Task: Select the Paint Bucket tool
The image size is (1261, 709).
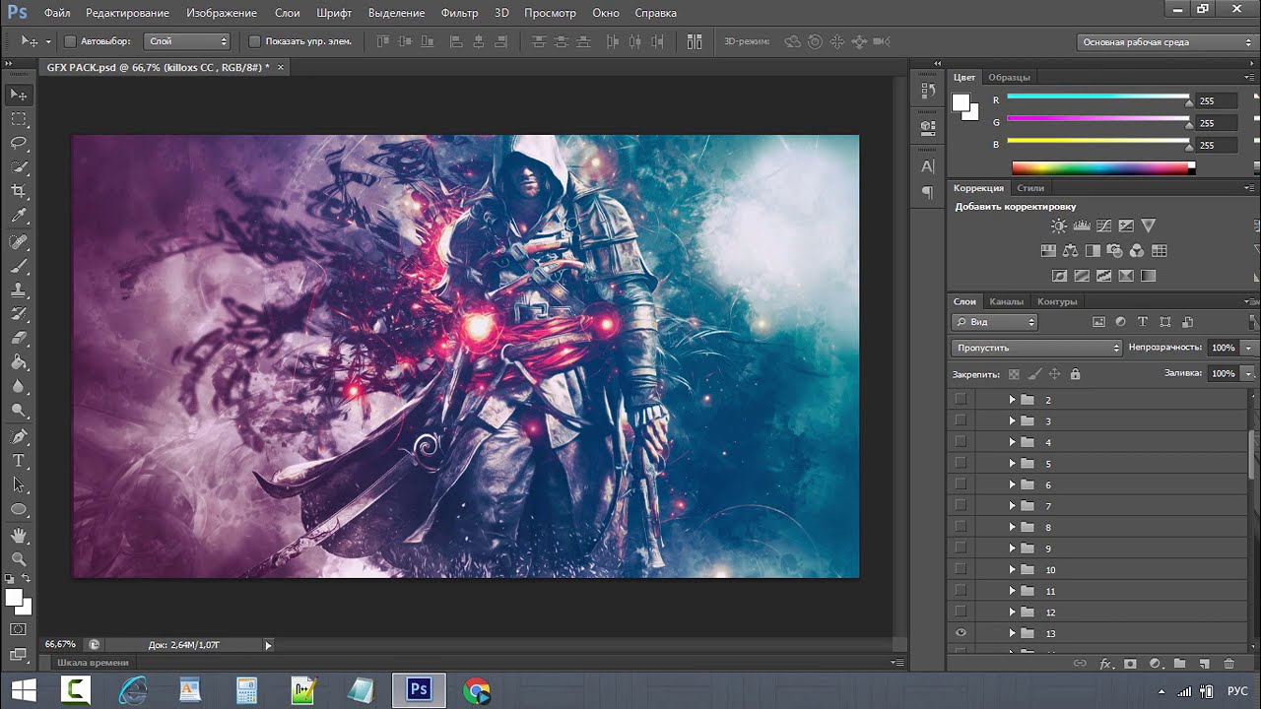Action: tap(19, 363)
